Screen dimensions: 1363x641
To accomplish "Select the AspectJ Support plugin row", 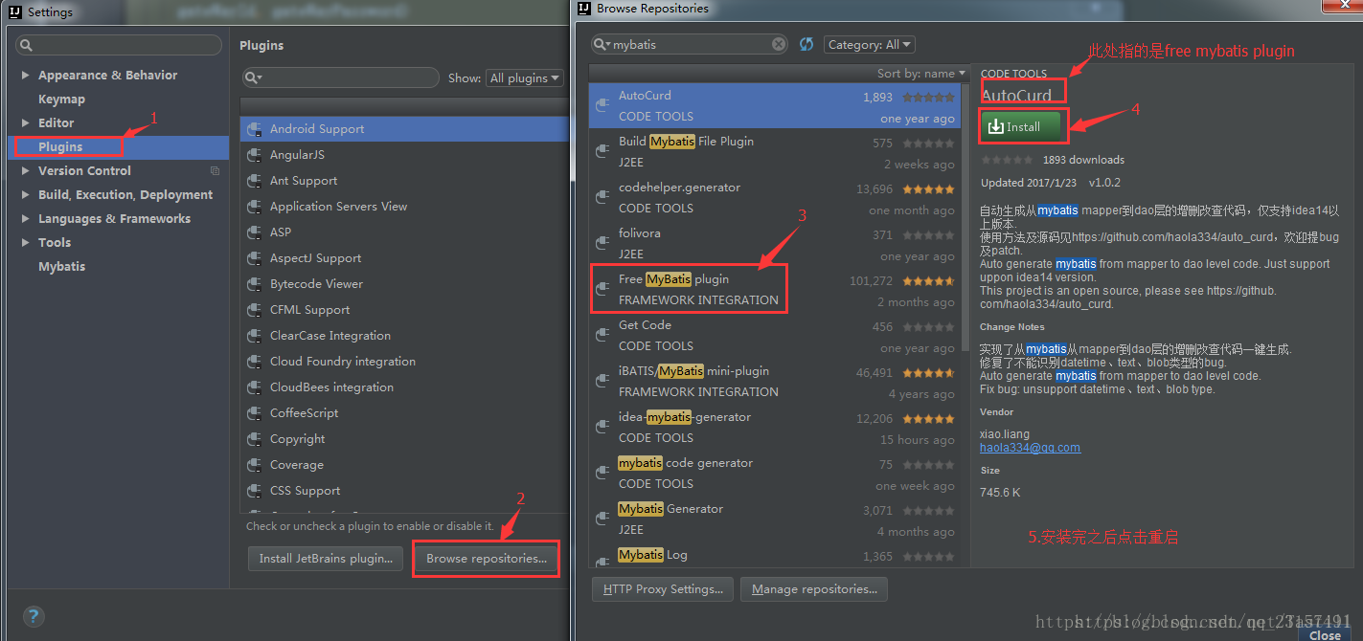I will coord(404,258).
